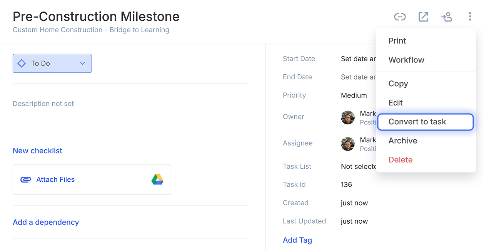Open the three-dot more options menu
This screenshot has height=251, width=484.
tap(470, 17)
